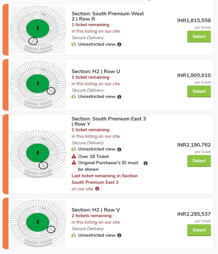Click info icon by South Premium East 3 unrestricted view
Viewport: 218px width, 254px height.
tap(119, 149)
